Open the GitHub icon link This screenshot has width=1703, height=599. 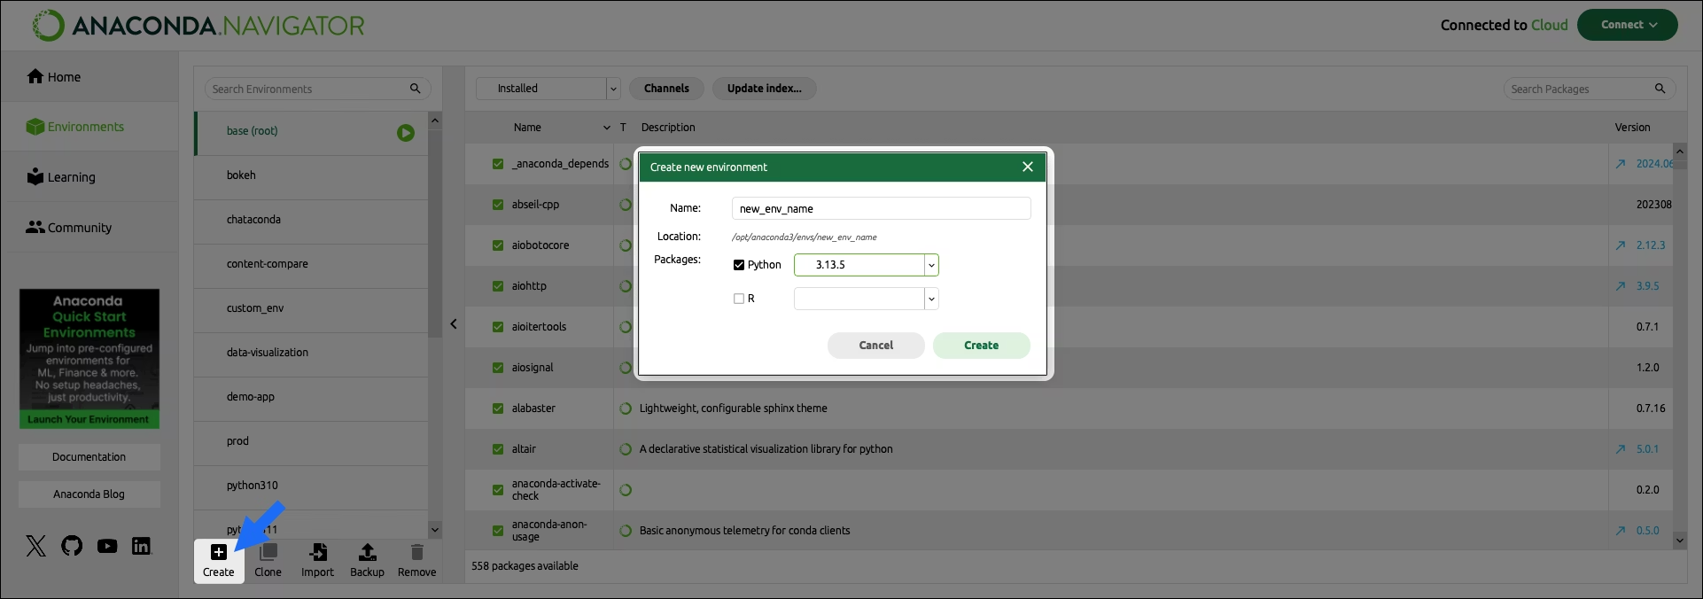72,546
